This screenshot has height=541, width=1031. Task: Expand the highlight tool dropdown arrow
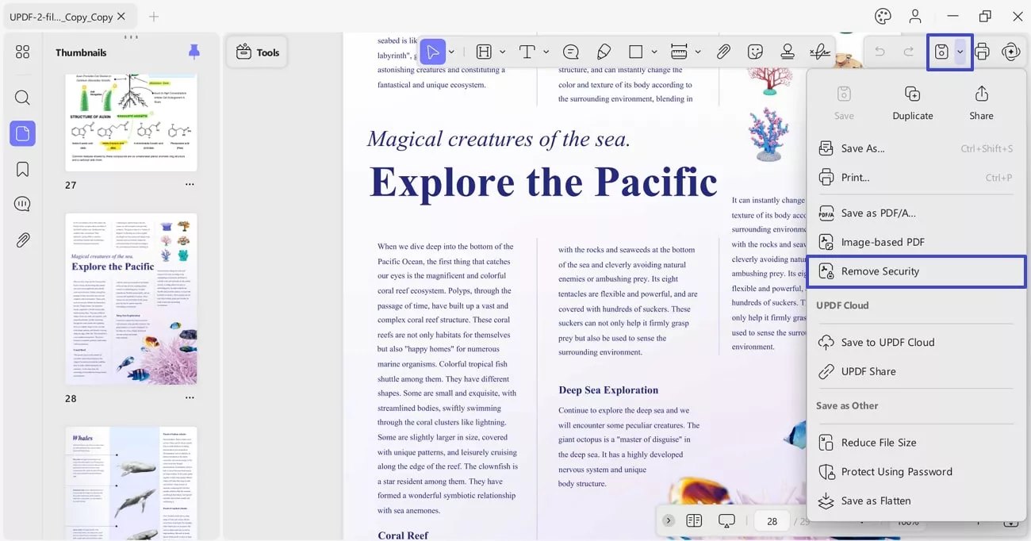coord(502,52)
